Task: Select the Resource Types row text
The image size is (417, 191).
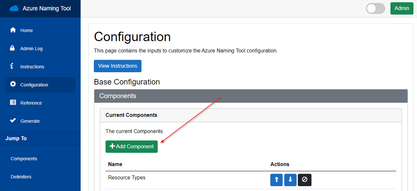Action: click(127, 177)
